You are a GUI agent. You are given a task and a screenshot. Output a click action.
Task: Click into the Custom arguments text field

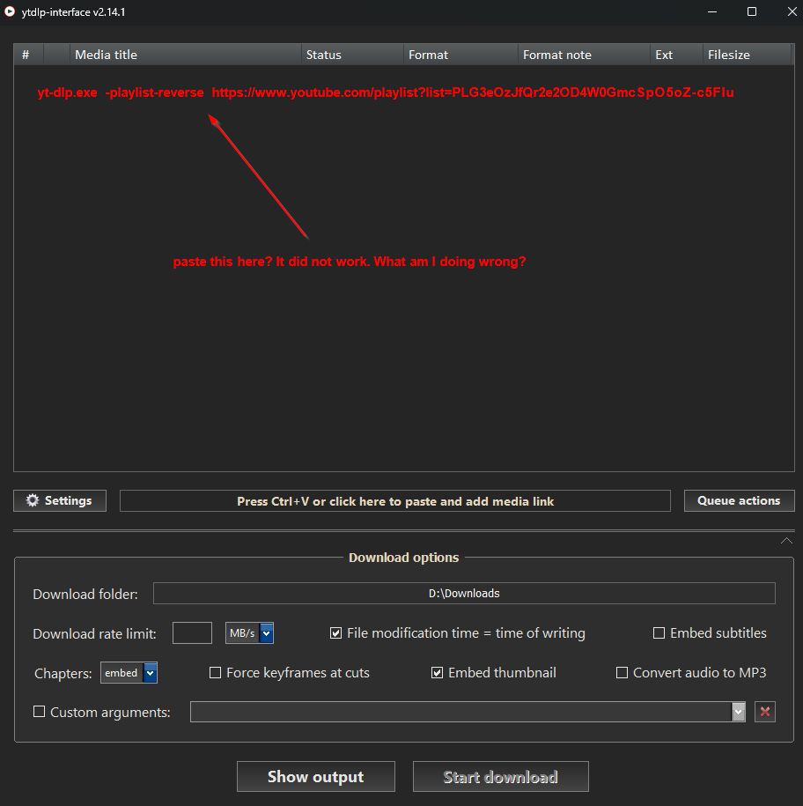(x=460, y=712)
